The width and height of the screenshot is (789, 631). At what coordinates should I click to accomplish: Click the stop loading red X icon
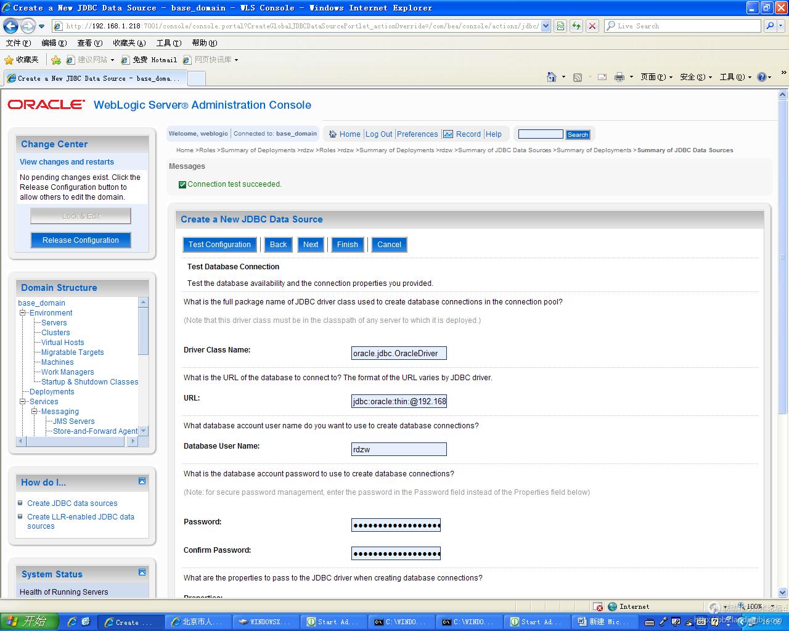(592, 26)
